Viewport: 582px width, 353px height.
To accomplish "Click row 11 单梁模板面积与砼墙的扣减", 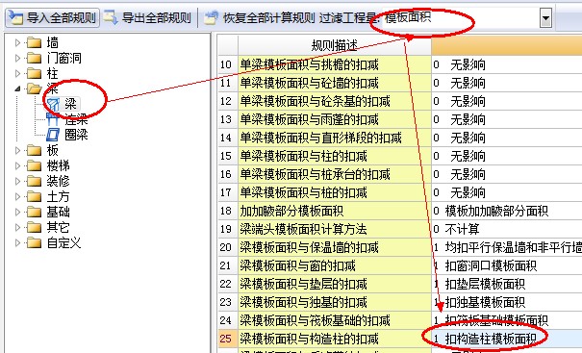I will click(x=335, y=83).
